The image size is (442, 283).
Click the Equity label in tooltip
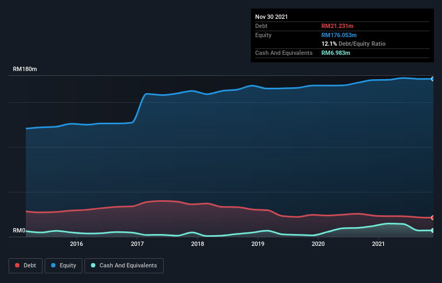coord(263,35)
